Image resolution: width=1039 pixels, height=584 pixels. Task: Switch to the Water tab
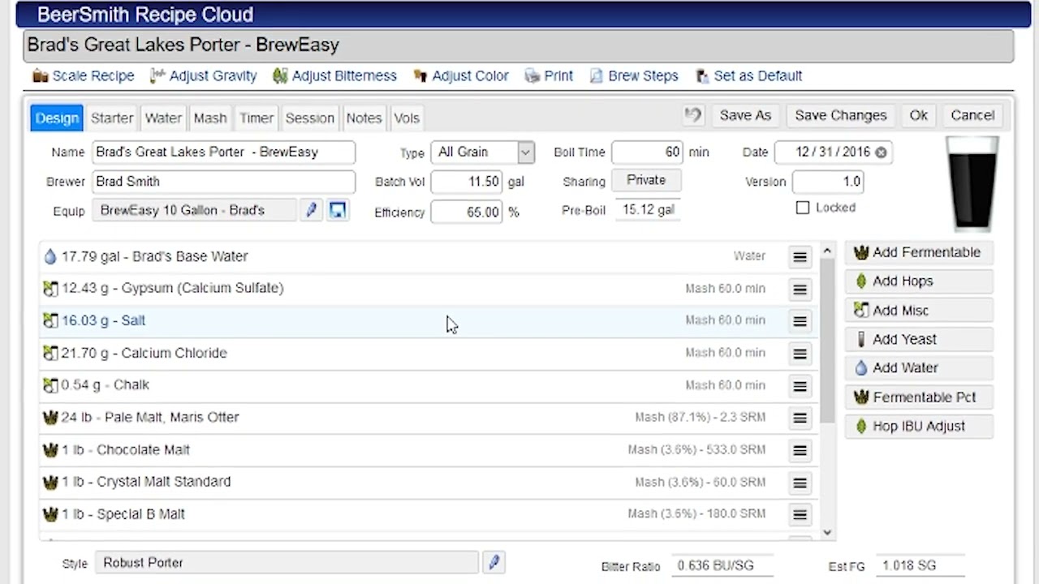(163, 118)
